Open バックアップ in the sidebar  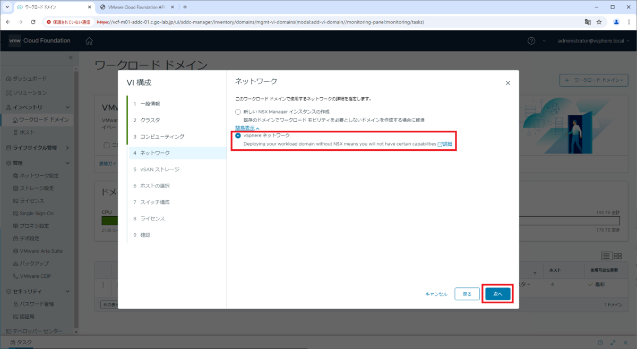(31, 263)
